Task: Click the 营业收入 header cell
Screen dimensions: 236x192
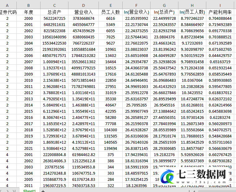Action: 83,12
